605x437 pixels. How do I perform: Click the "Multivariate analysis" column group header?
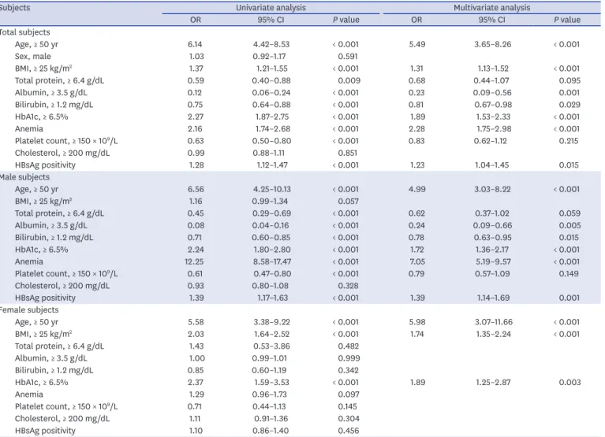click(x=491, y=7)
